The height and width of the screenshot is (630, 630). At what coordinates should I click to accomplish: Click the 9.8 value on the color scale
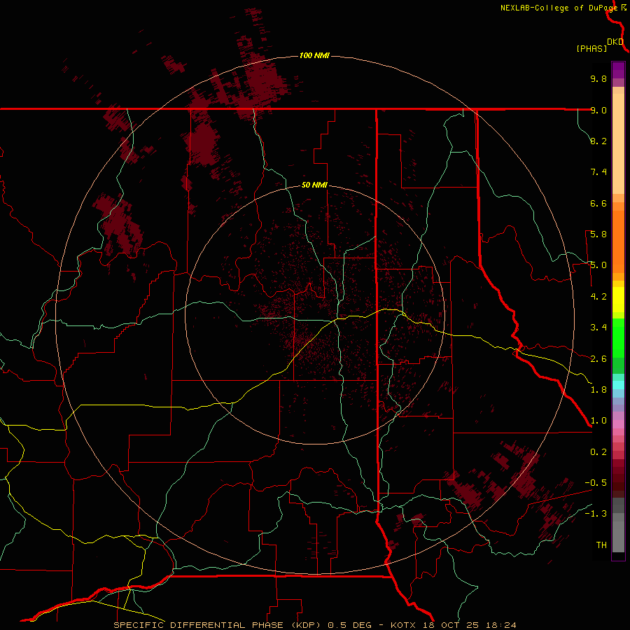[598, 78]
